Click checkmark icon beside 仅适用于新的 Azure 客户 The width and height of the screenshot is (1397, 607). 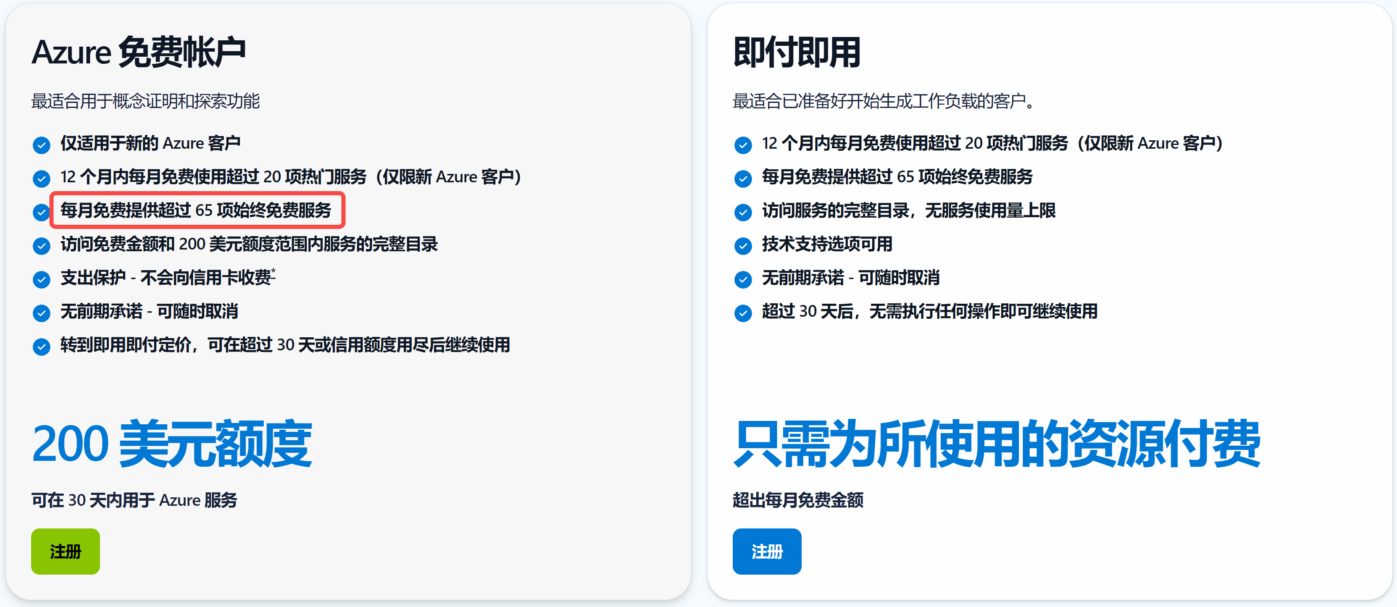[41, 145]
